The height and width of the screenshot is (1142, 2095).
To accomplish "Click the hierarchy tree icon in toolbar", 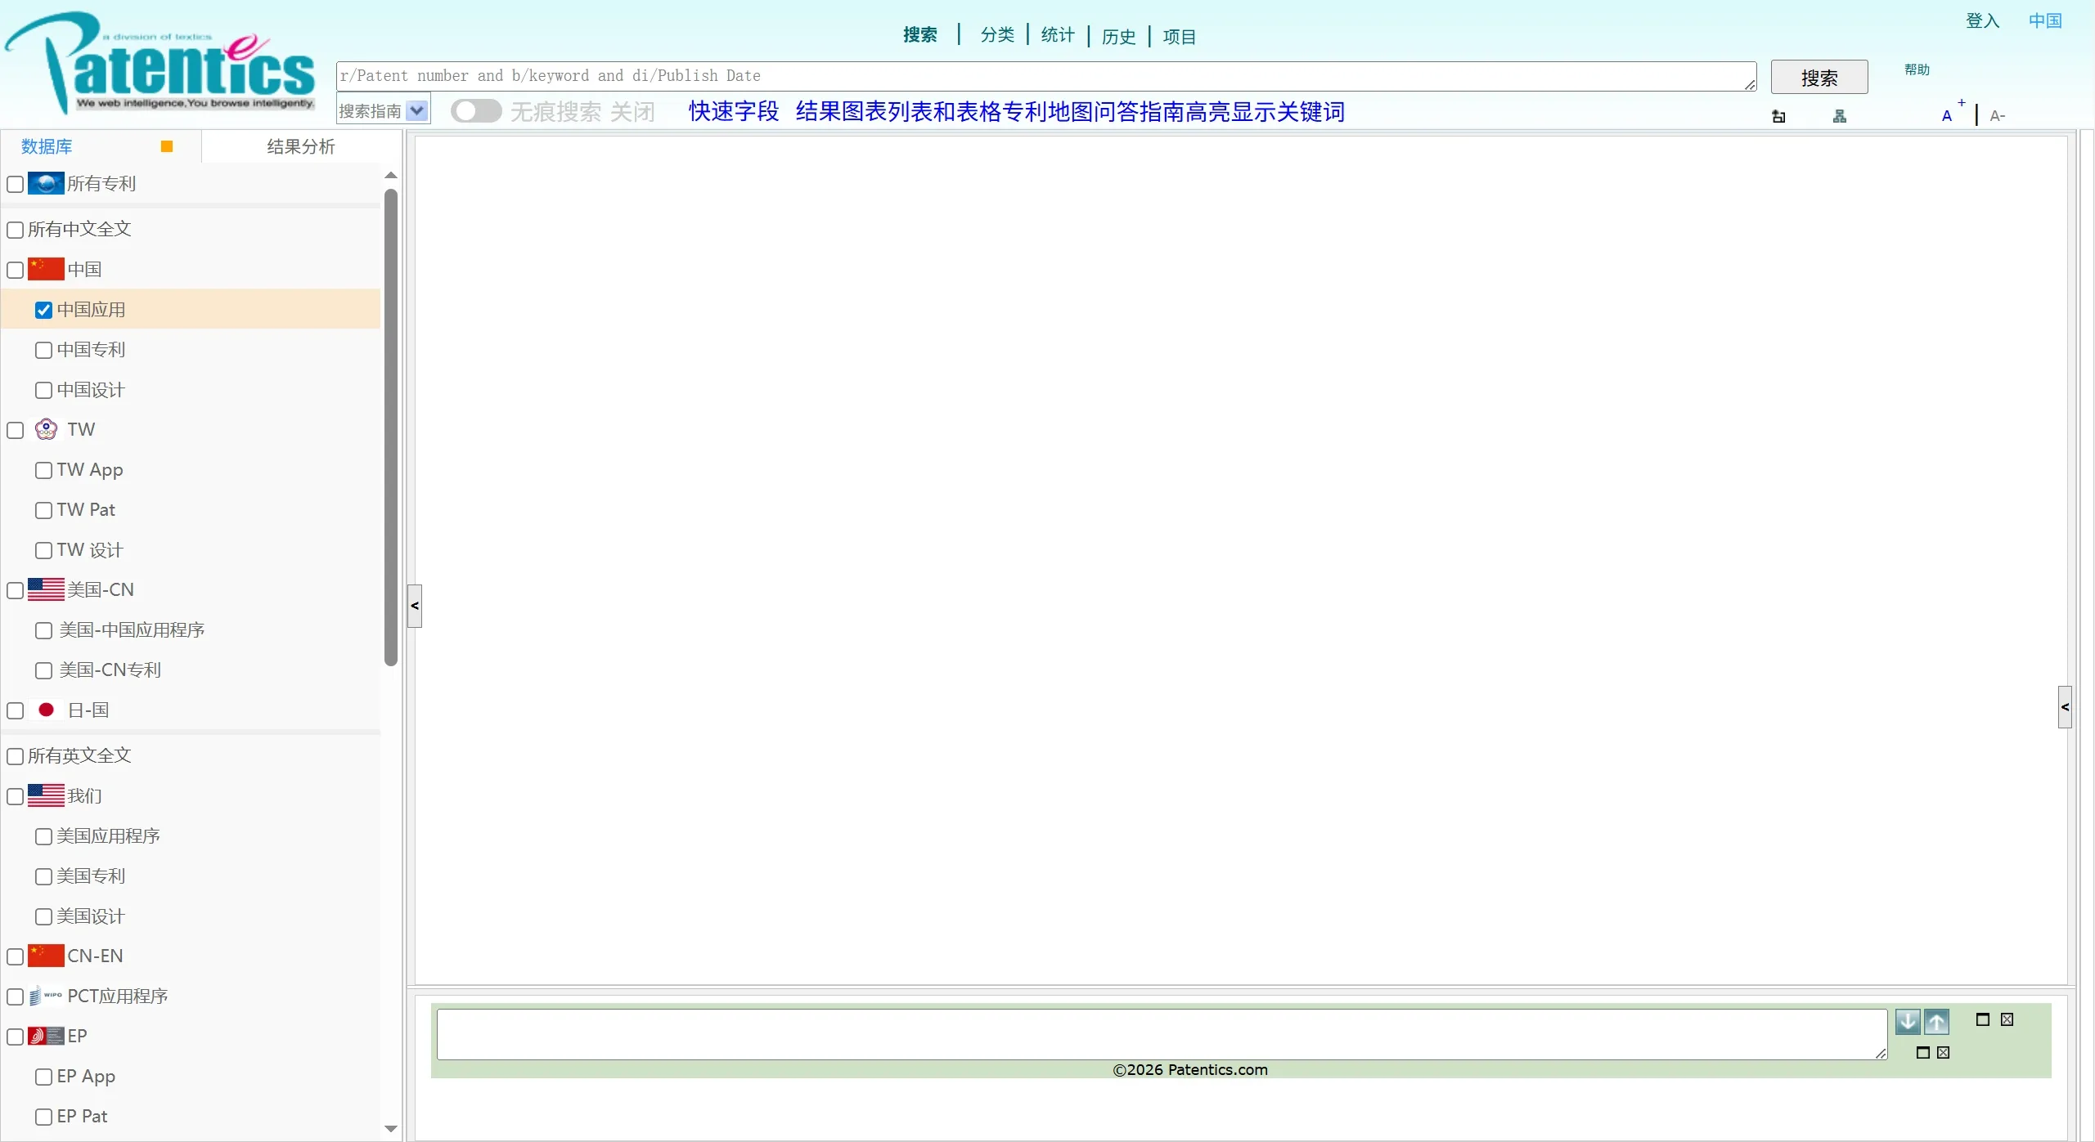I will pos(1840,116).
